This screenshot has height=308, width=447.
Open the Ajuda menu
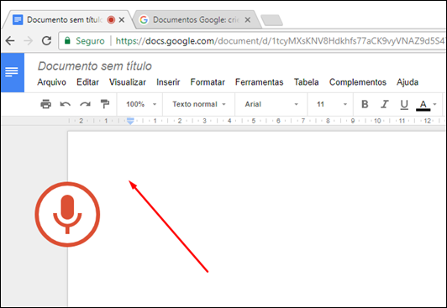point(408,82)
